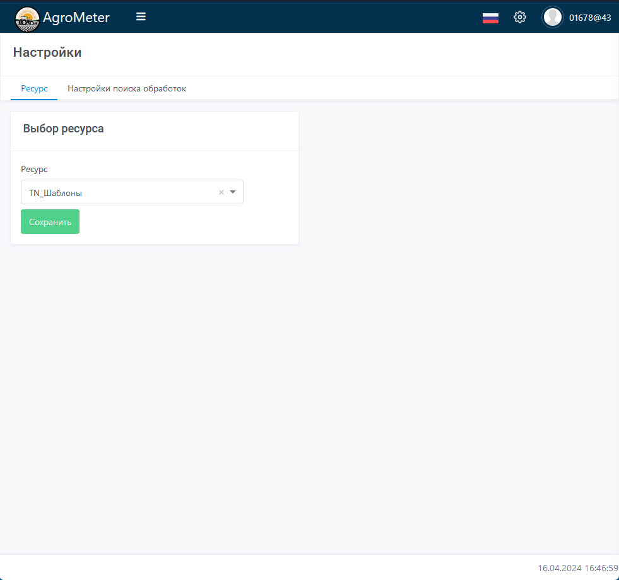The image size is (619, 580).
Task: Click the Выбор ресурса card title
Action: [x=63, y=129]
